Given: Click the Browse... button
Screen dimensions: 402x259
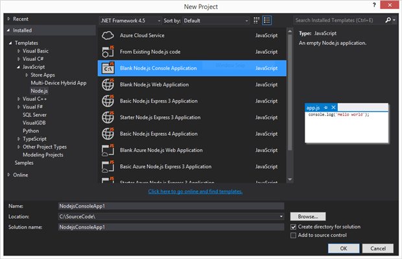Looking at the screenshot, I should click(308, 216).
